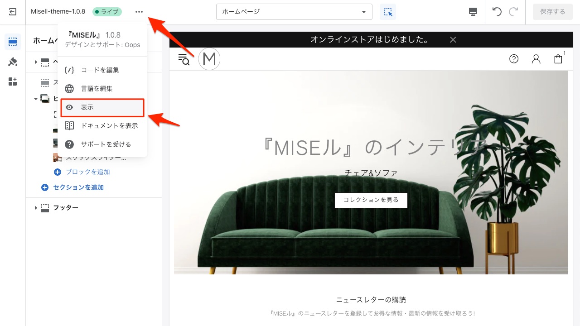Select コードを編集 menu item

tap(102, 70)
